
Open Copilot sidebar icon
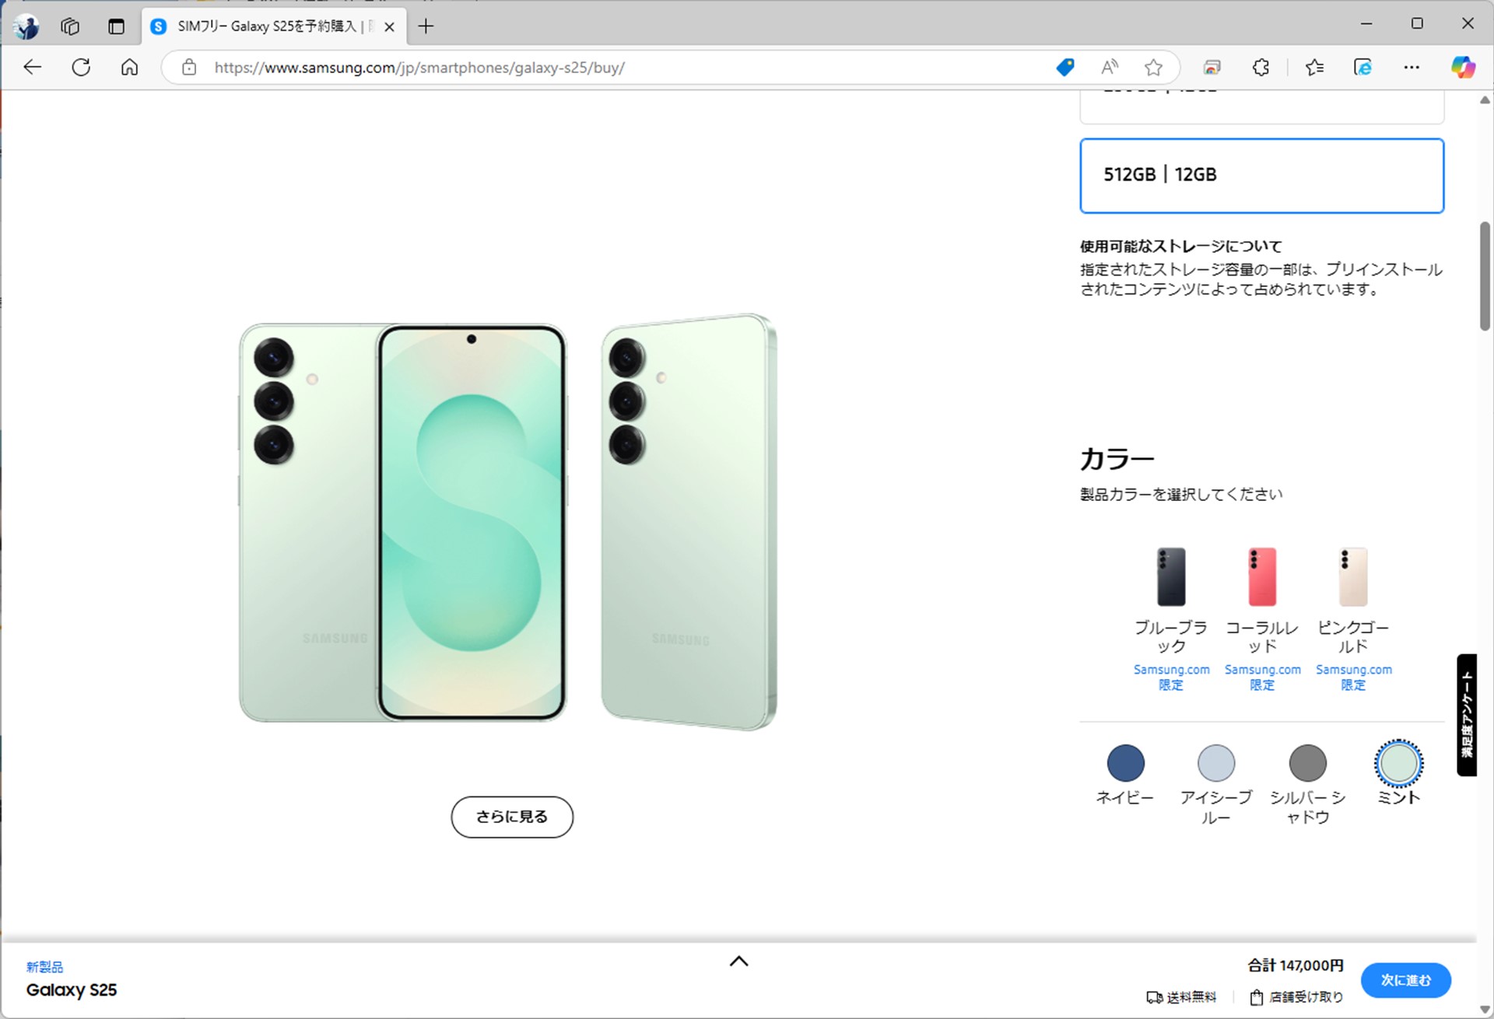pyautogui.click(x=1463, y=68)
